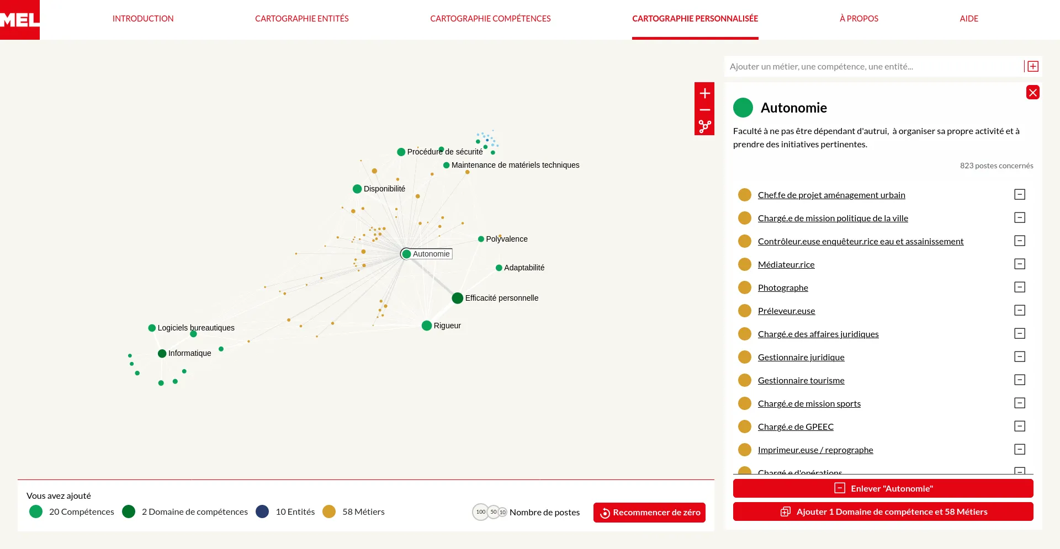Click the search field to add a métier
The height and width of the screenshot is (549, 1060).
click(872, 66)
